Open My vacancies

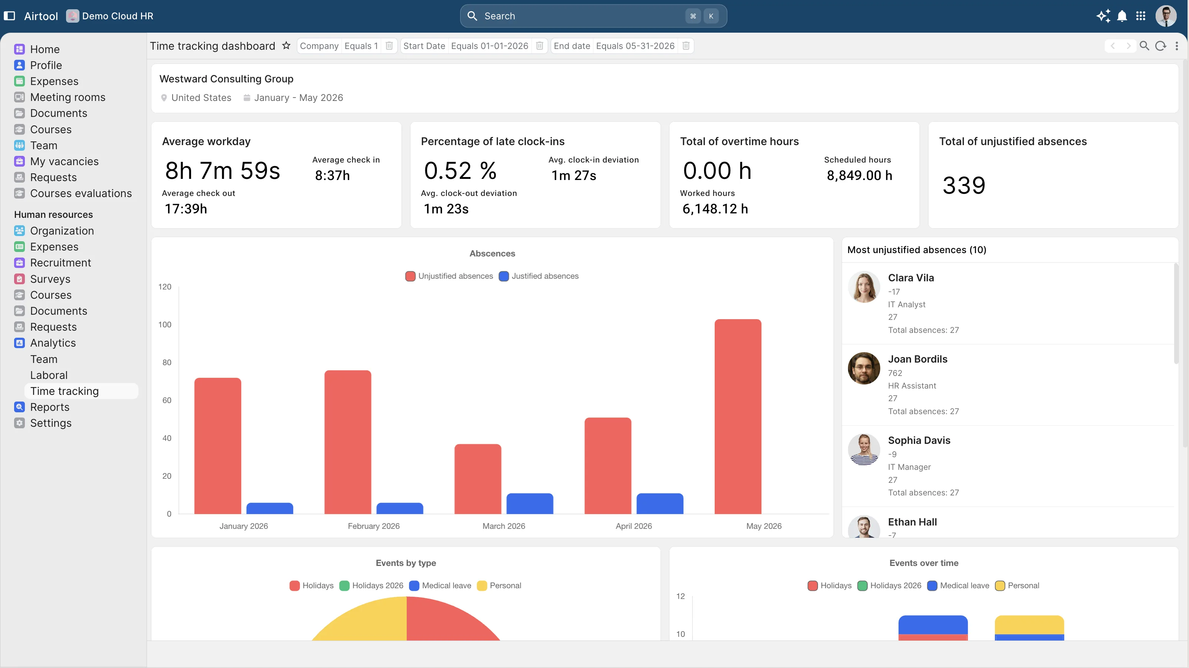click(x=64, y=161)
